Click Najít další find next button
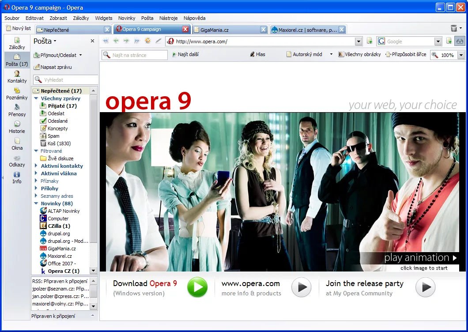The image size is (468, 332). (185, 54)
